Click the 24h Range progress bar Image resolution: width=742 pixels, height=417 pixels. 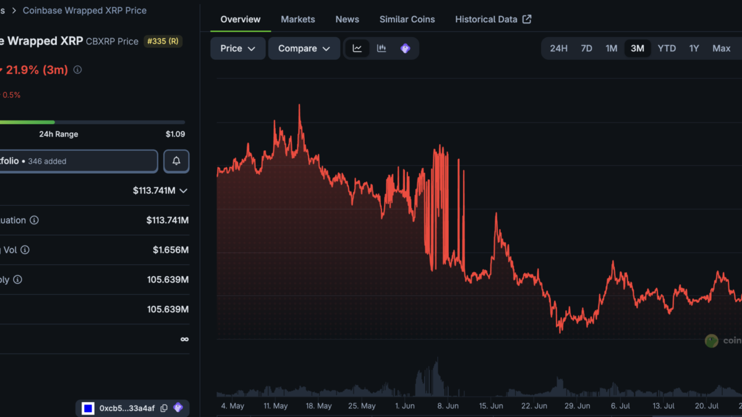click(x=92, y=122)
